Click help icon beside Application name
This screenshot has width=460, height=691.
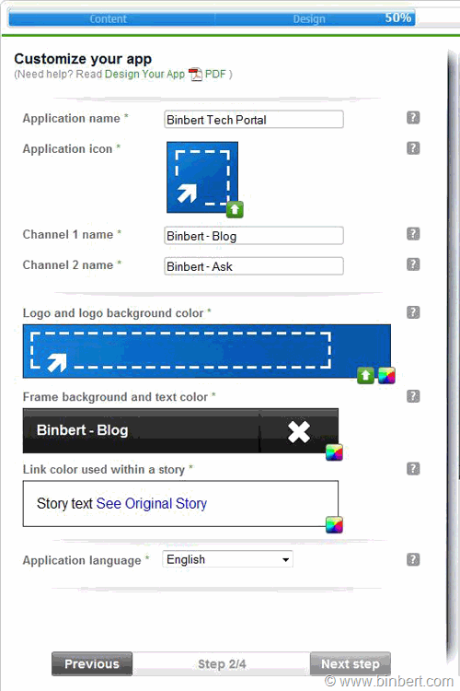click(x=413, y=118)
